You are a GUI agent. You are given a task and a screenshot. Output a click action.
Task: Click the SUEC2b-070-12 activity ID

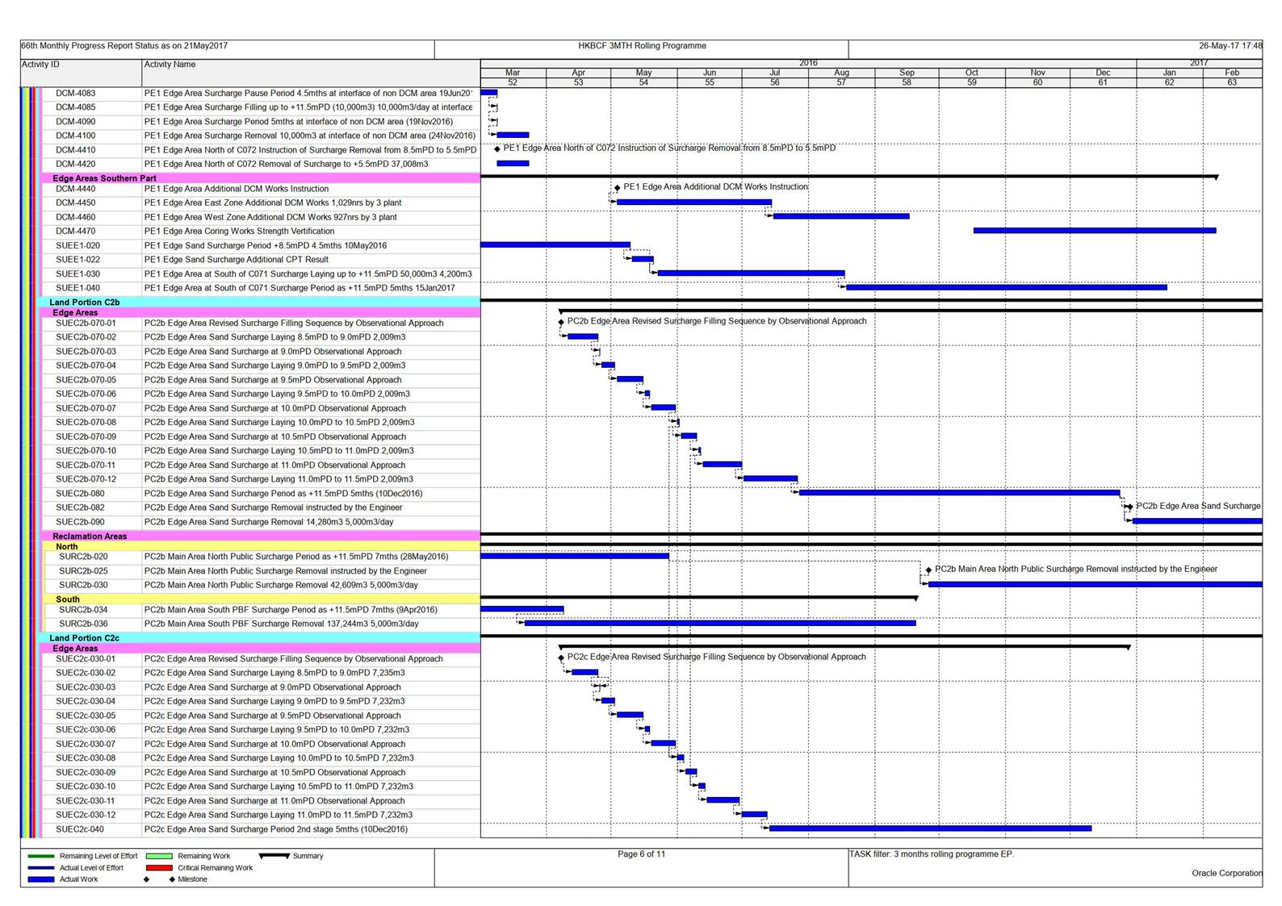86,479
